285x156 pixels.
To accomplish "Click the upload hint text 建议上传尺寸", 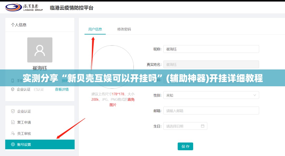I will (113, 99).
